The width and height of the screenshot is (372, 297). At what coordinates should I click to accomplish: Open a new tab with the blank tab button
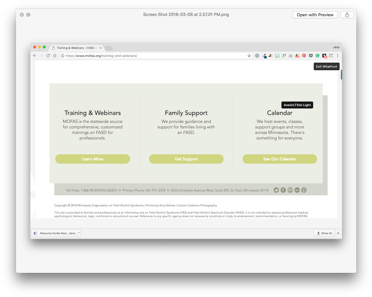109,48
